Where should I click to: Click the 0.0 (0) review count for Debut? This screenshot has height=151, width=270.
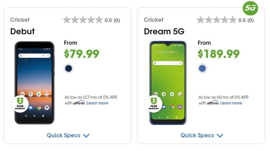[112, 20]
